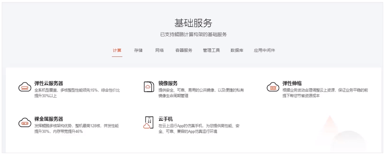Screen dimensions: 384x155
Task: Open the 弹性云服务器 title link
Action: click(49, 83)
